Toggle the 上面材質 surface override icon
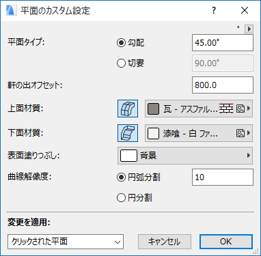 128,109
